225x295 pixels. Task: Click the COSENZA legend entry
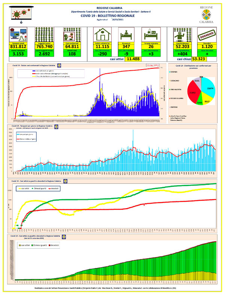click(x=173, y=72)
